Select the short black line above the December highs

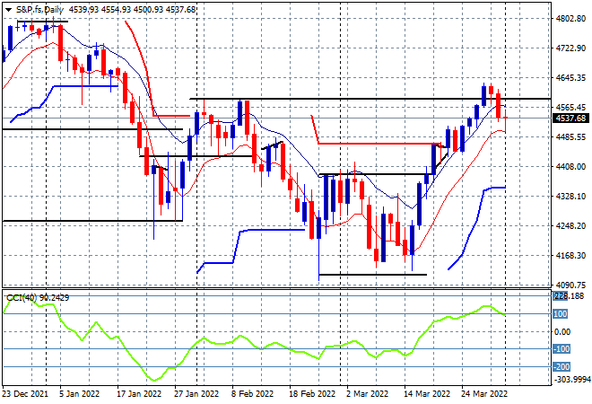click(x=42, y=22)
